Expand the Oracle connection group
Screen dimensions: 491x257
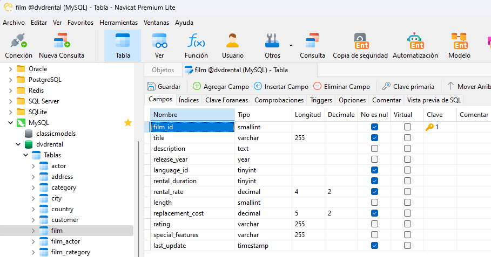pos(10,69)
